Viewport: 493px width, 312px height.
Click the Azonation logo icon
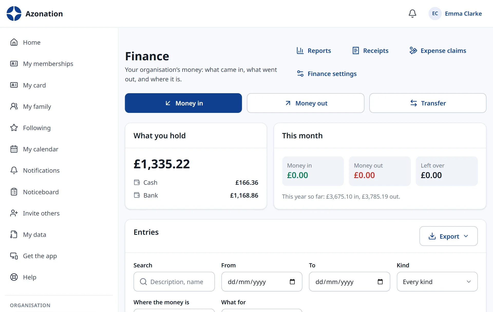[x=14, y=14]
